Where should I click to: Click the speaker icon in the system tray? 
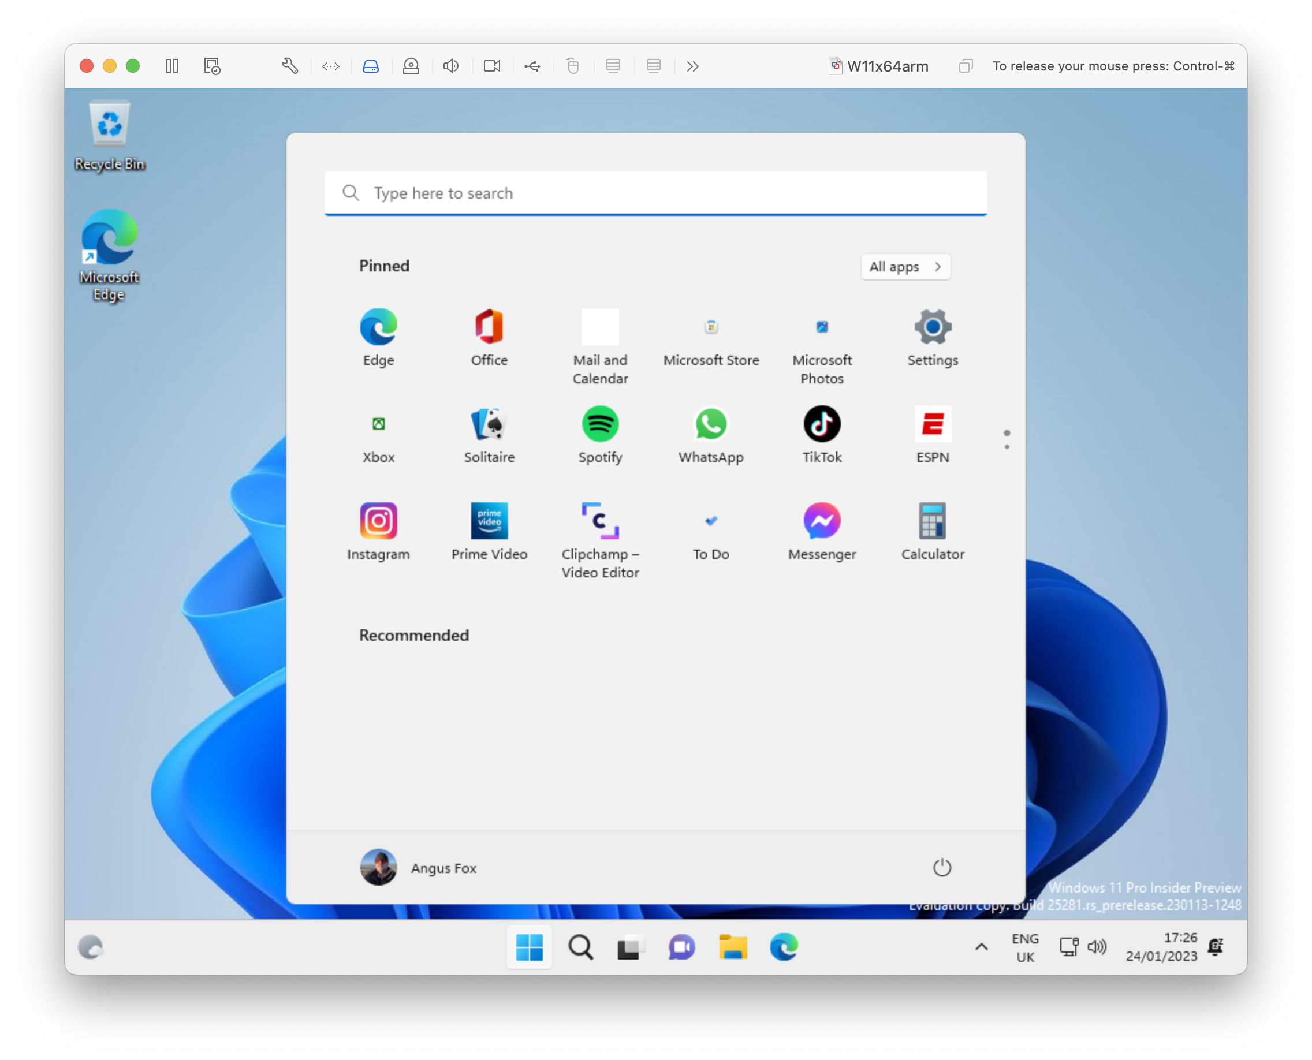tap(1097, 947)
